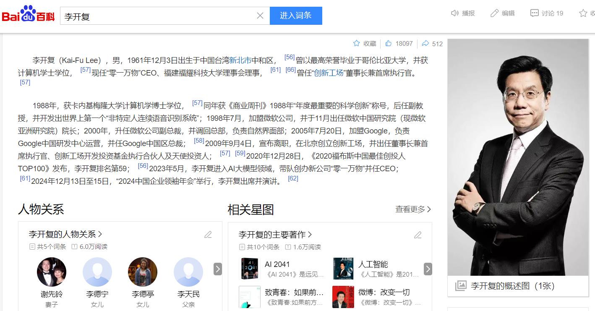Edit the 人物关系 card with pencil icon
595x311 pixels.
(x=208, y=235)
